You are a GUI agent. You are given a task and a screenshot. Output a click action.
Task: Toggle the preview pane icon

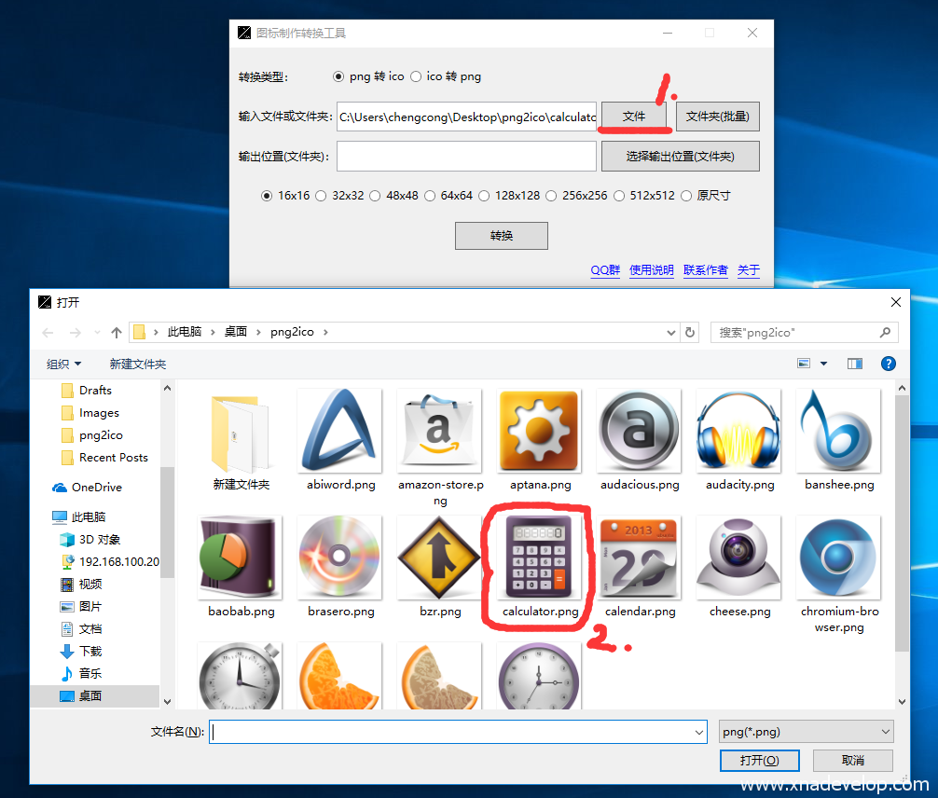(x=855, y=364)
